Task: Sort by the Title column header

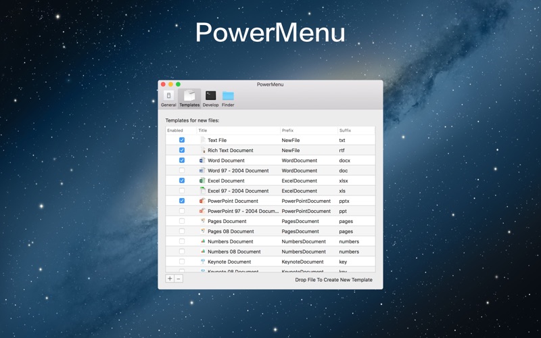Action: tap(239, 130)
